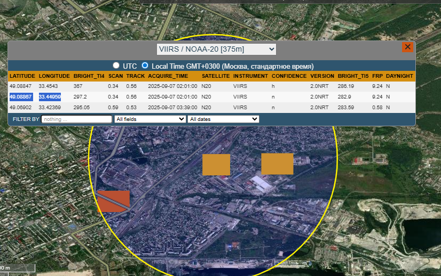Image resolution: width=441 pixels, height=276 pixels.
Task: Sort by BRIGHT_TI4 column header
Action: 89,76
